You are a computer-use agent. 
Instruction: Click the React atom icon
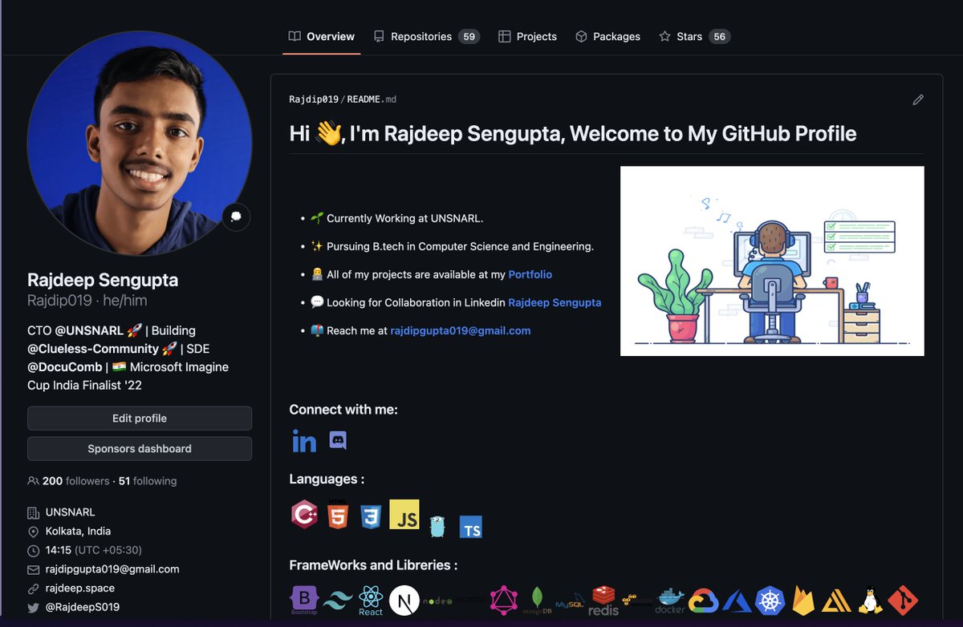tap(371, 601)
